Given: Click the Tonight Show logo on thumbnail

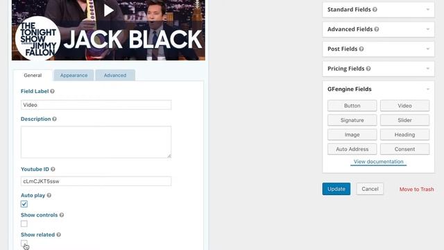Looking at the screenshot, I should tap(37, 38).
